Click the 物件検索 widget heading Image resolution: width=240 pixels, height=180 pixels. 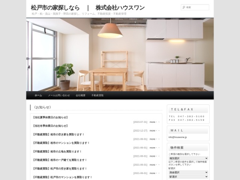177,148
